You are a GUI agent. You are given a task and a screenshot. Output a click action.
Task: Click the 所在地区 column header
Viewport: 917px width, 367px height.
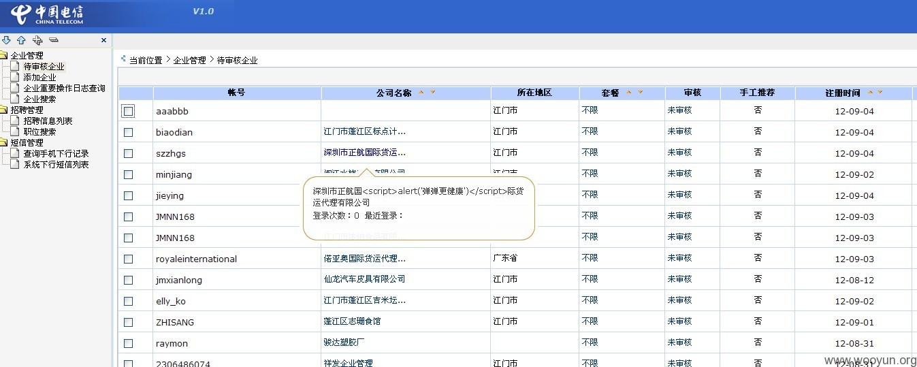click(x=534, y=93)
